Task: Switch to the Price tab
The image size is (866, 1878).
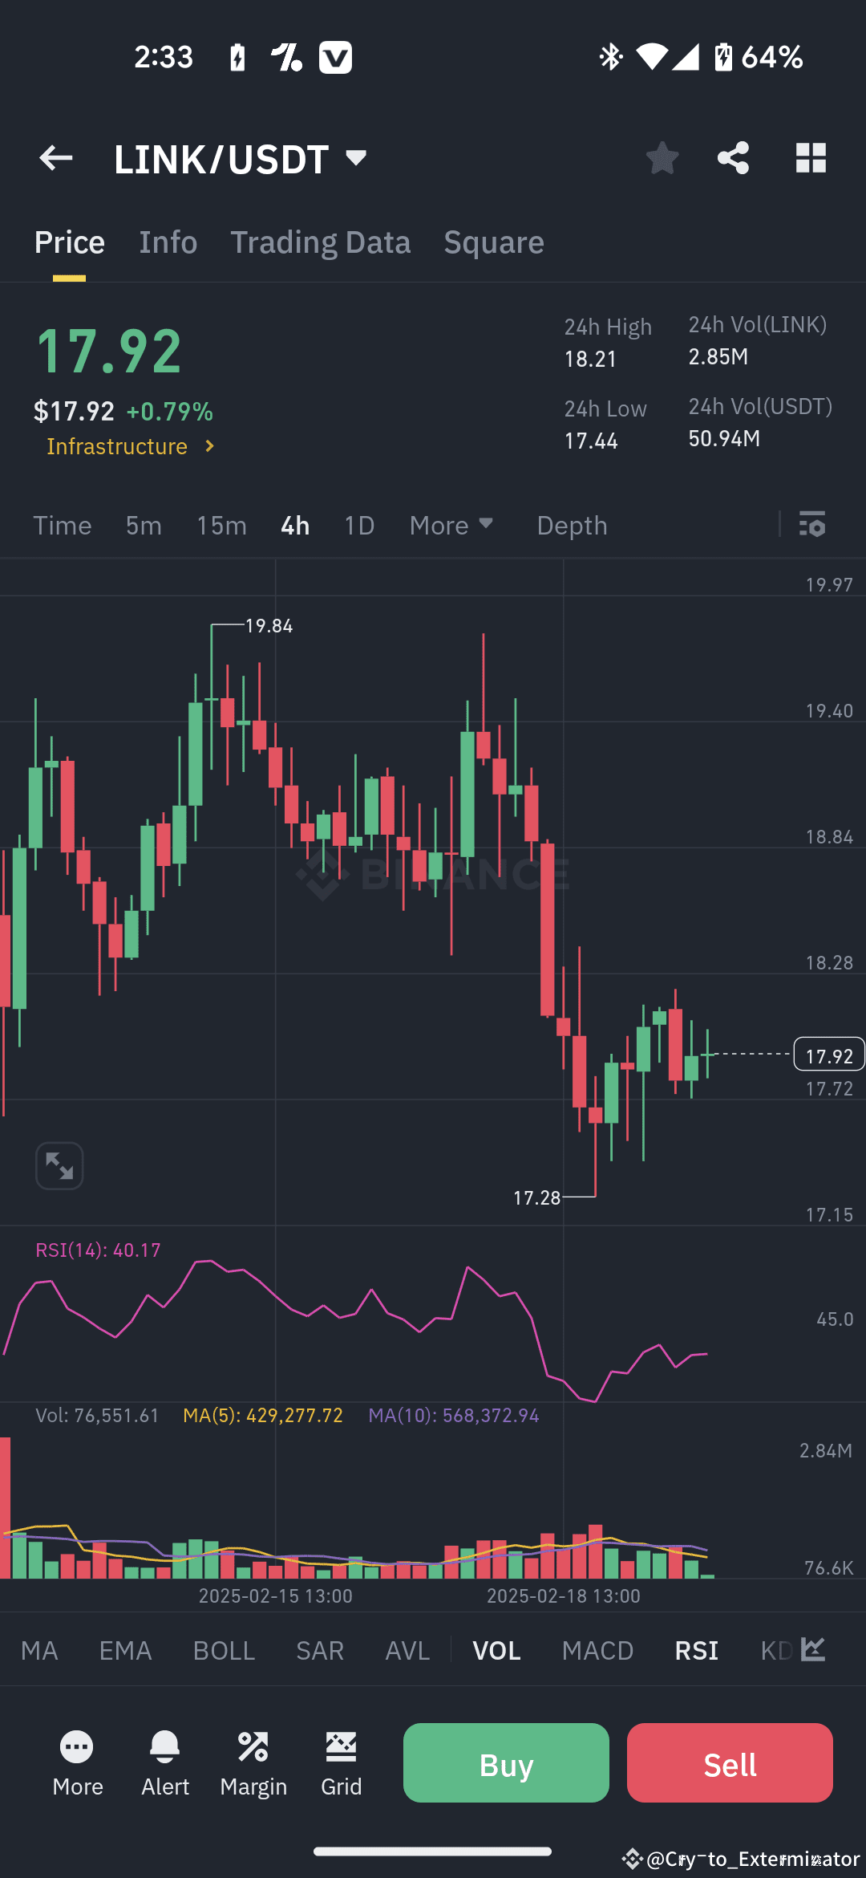Action: [70, 242]
